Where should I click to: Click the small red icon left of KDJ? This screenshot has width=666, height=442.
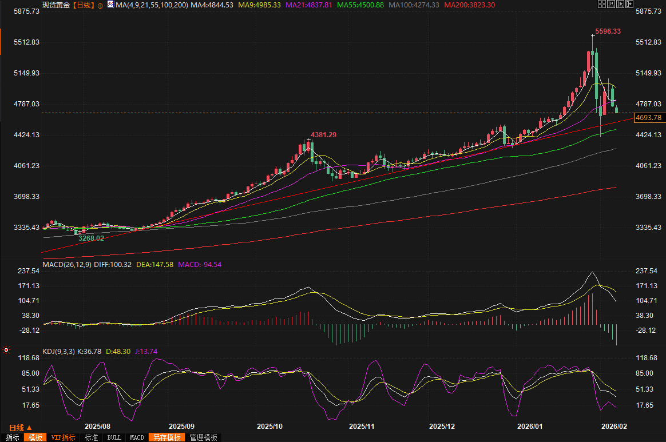[x=6, y=349]
